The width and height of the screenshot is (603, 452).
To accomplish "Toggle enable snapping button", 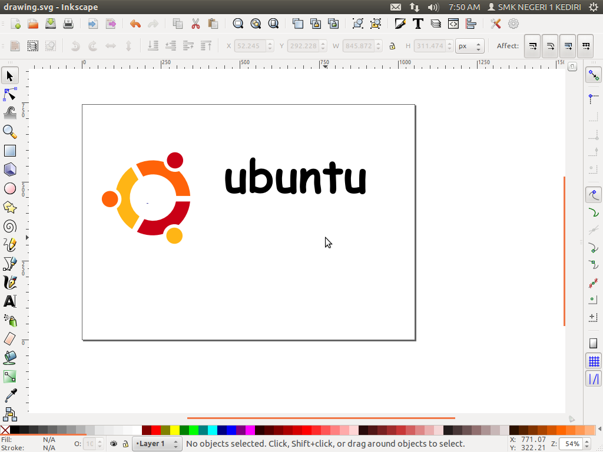I will coord(594,75).
